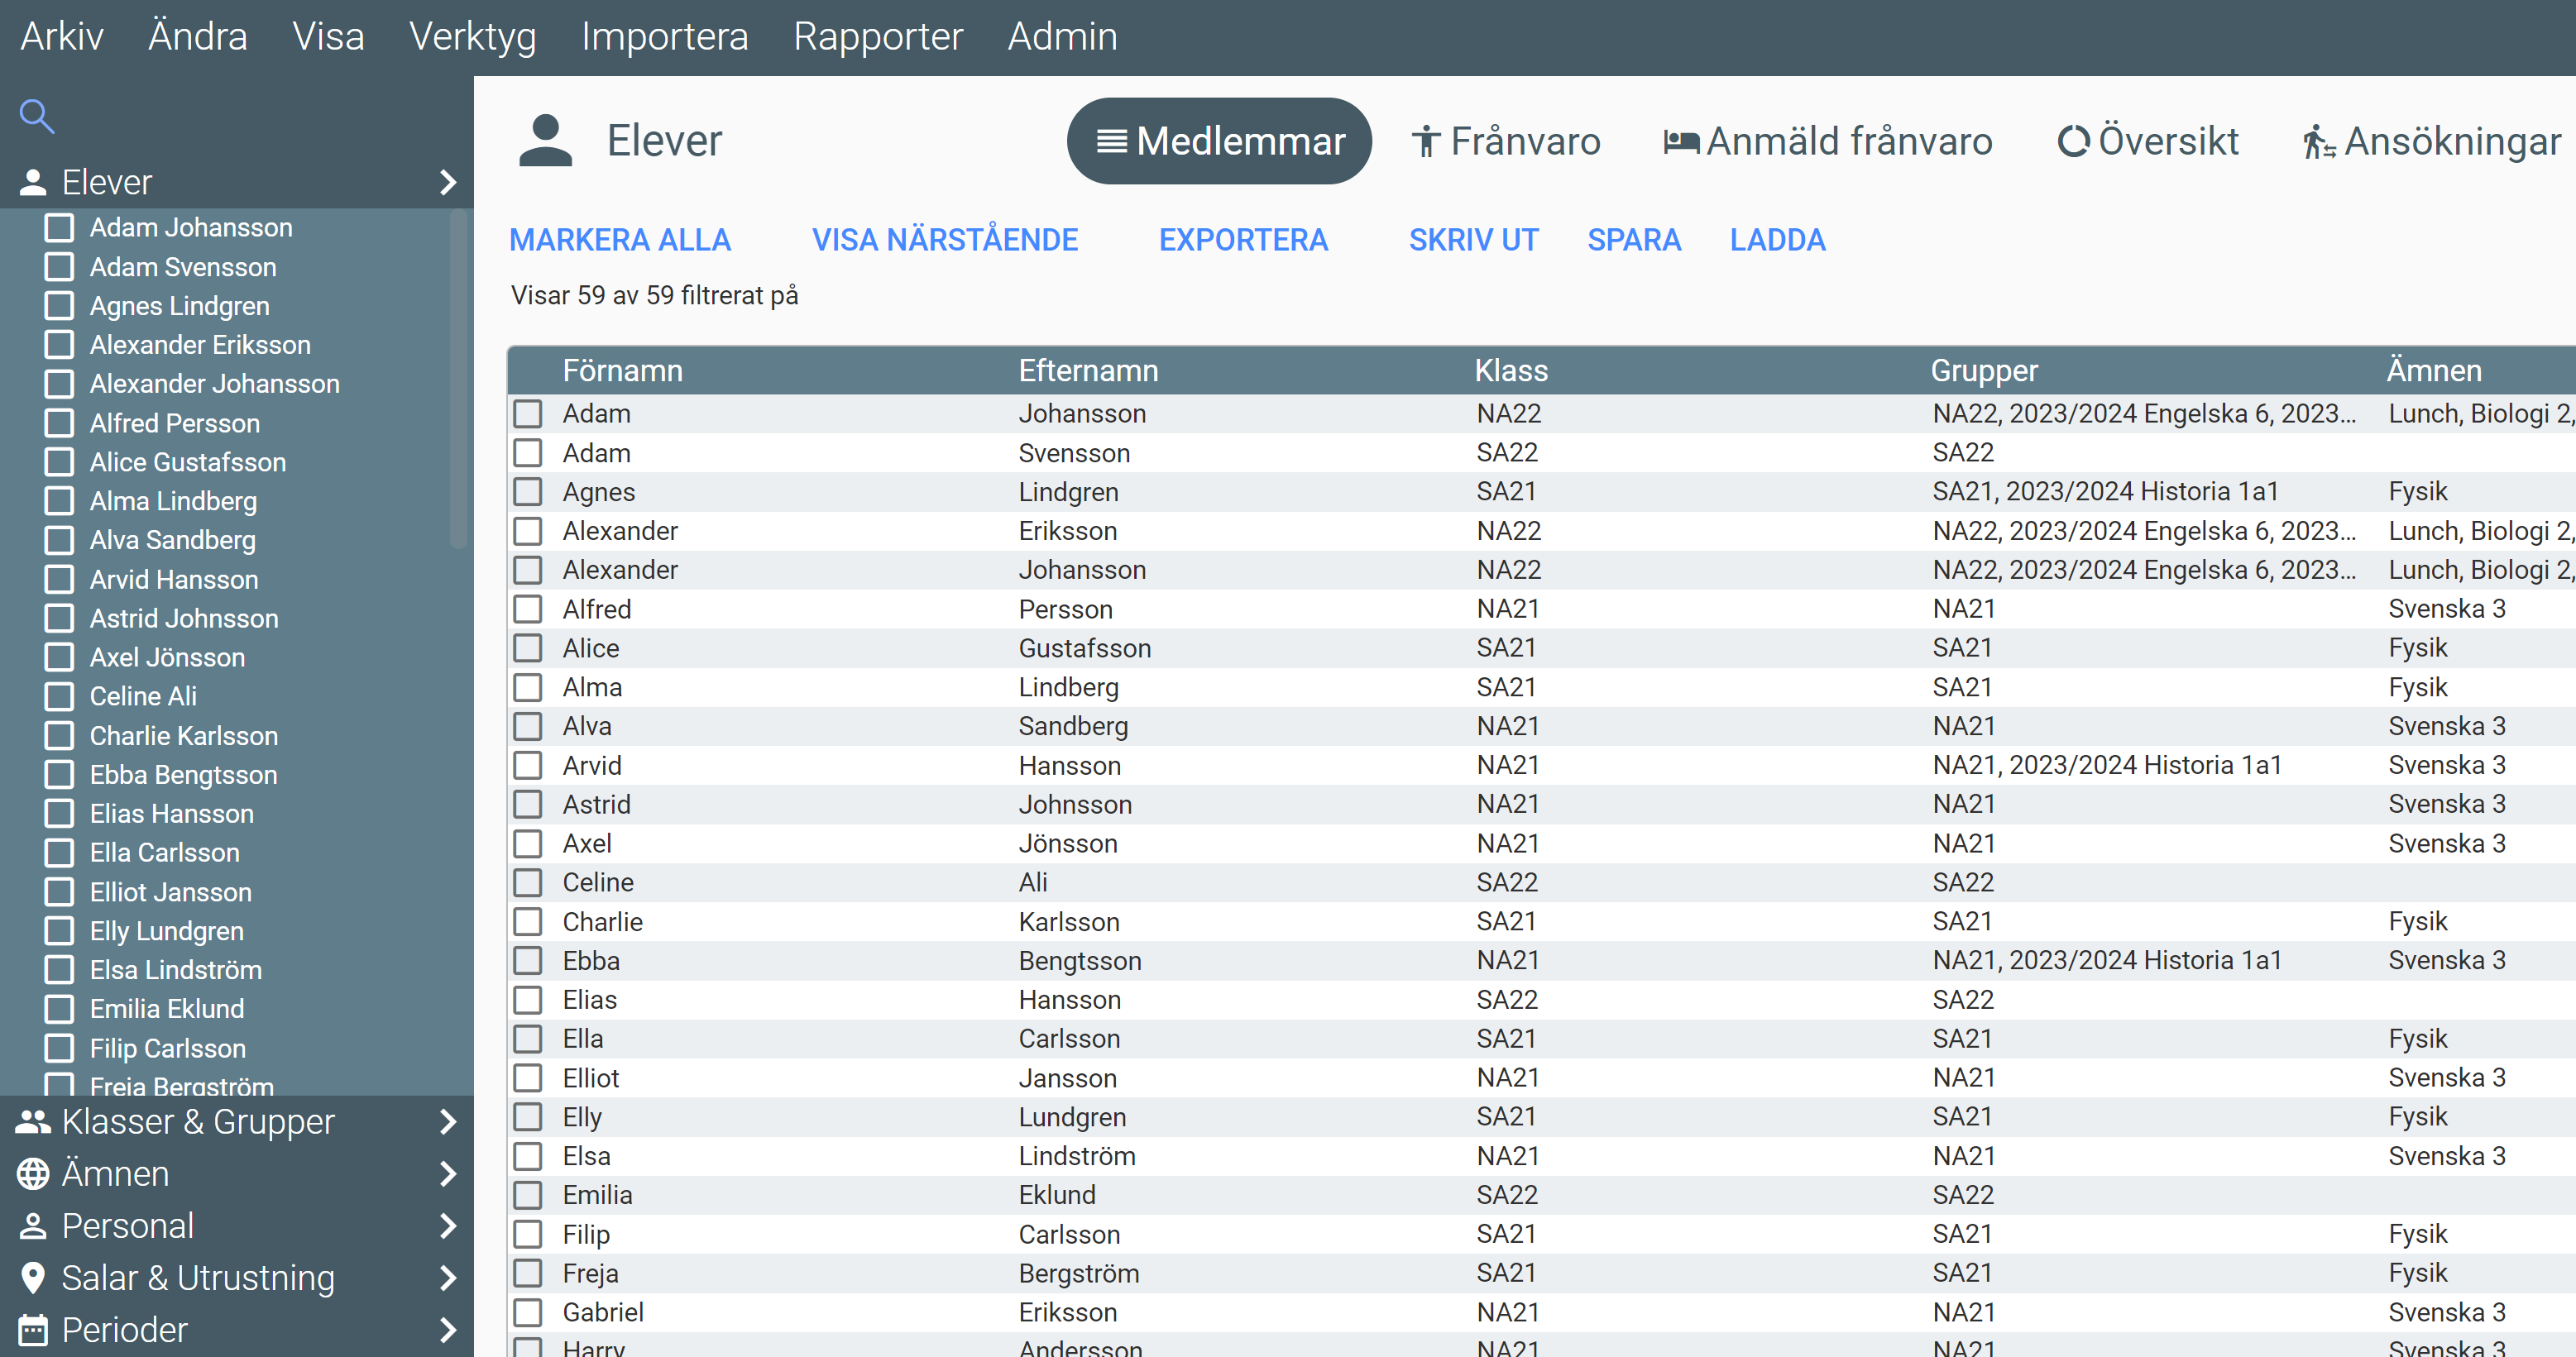Click the large Elever header person icon
Screen dimensions: 2576x1357
(545, 141)
